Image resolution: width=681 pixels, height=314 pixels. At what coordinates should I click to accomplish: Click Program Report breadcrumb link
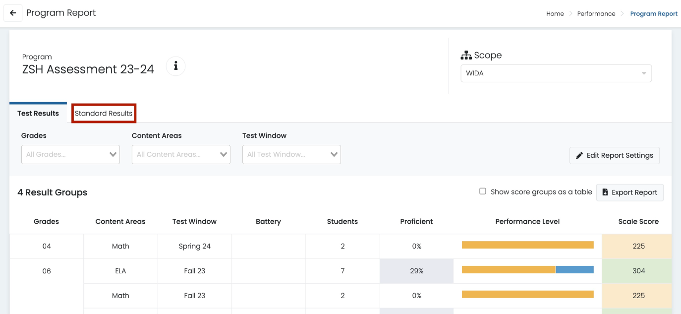[x=654, y=14]
